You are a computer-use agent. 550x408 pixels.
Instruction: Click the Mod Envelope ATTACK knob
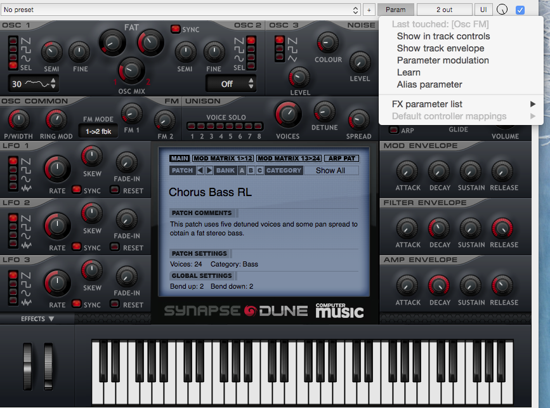point(407,171)
